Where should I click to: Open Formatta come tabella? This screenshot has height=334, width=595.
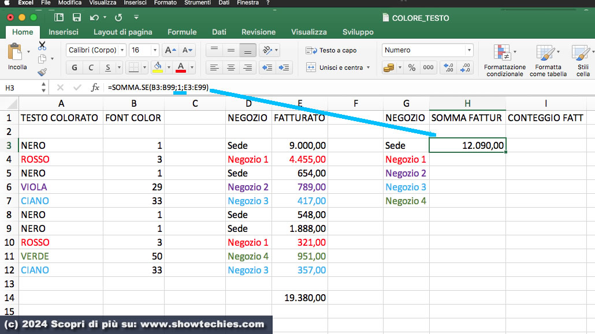pyautogui.click(x=548, y=60)
